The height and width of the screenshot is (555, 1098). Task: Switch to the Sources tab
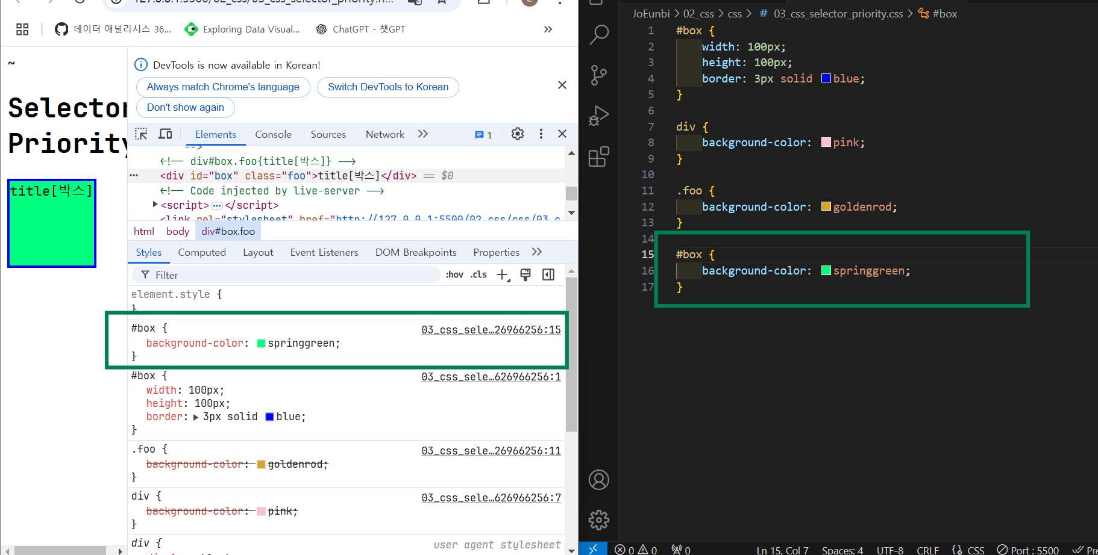click(x=328, y=134)
